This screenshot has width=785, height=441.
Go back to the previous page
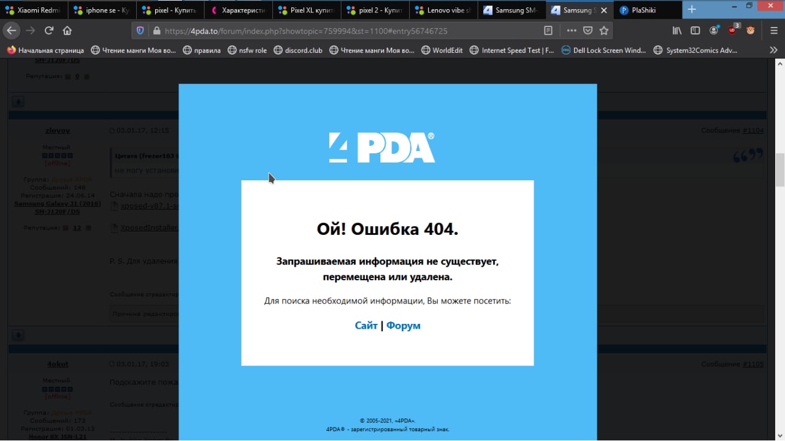(x=12, y=31)
